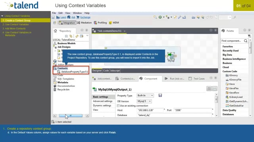Click the MySql component on canvas

tap(171, 57)
